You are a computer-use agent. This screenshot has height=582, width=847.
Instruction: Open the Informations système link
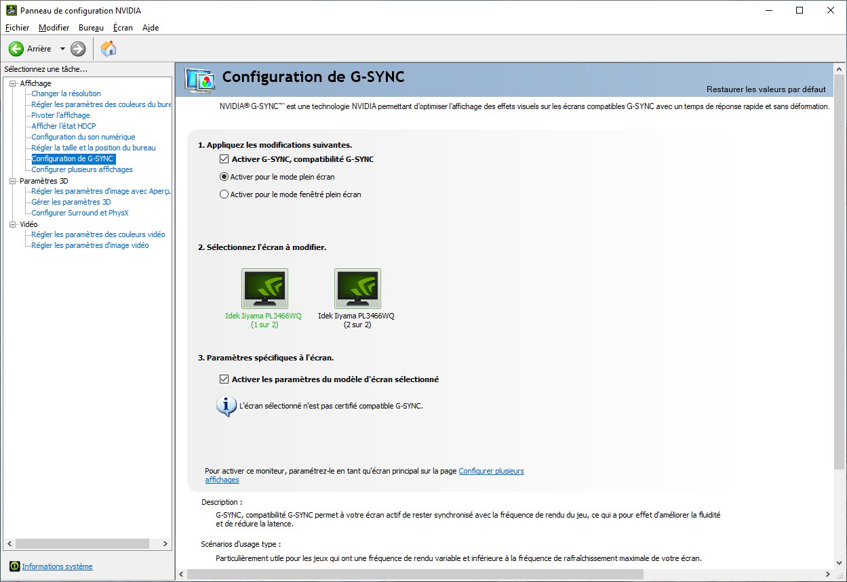point(58,566)
